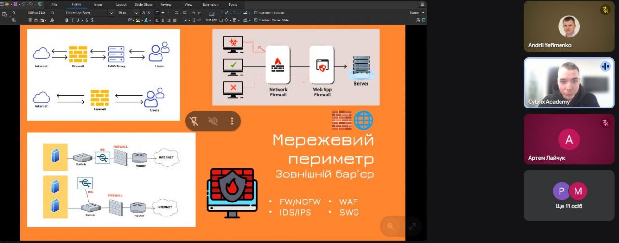Apply italic formatting

point(73,20)
